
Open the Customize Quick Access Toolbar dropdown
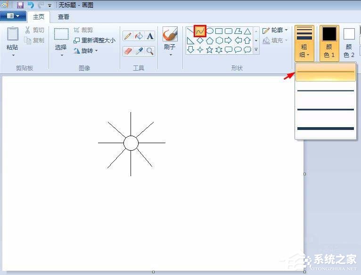click(x=49, y=6)
